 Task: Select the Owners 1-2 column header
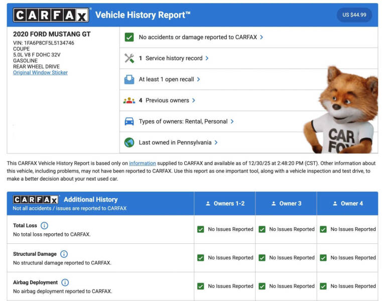coord(225,203)
